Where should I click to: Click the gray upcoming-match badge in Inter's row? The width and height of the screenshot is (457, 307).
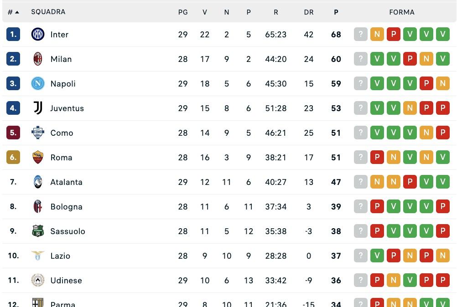[361, 34]
